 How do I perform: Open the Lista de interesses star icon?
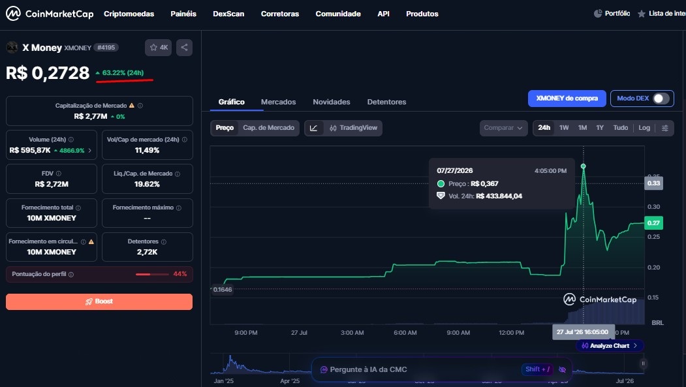tap(642, 14)
